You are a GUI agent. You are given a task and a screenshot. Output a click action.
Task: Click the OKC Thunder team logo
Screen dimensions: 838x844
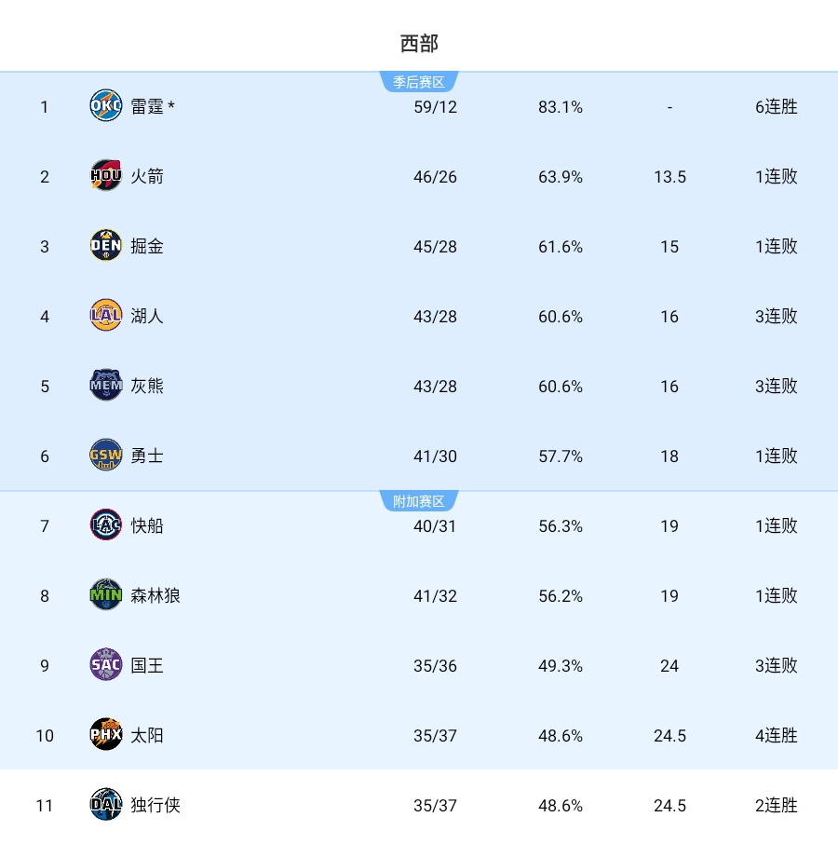click(x=106, y=106)
